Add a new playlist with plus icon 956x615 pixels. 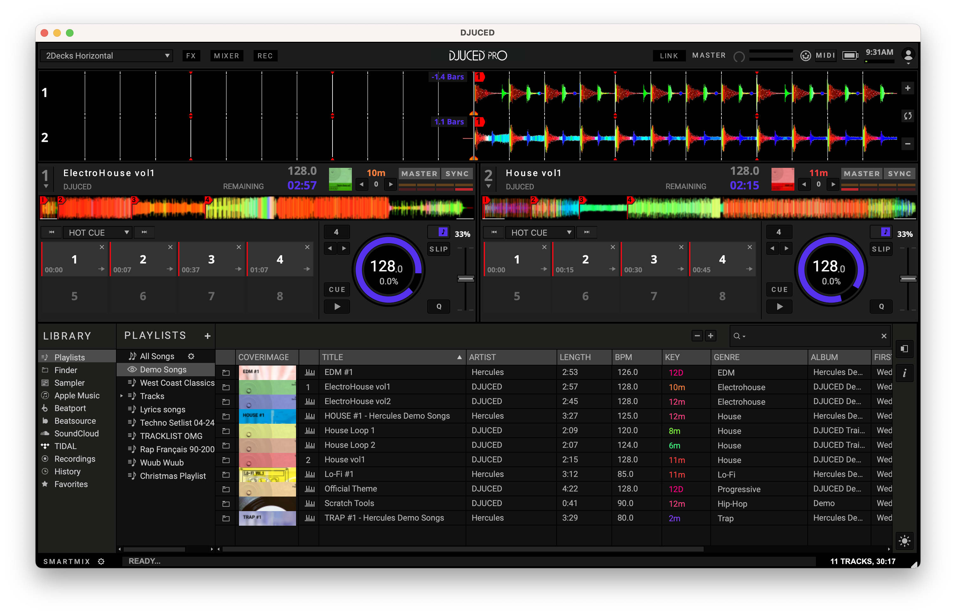(x=207, y=336)
